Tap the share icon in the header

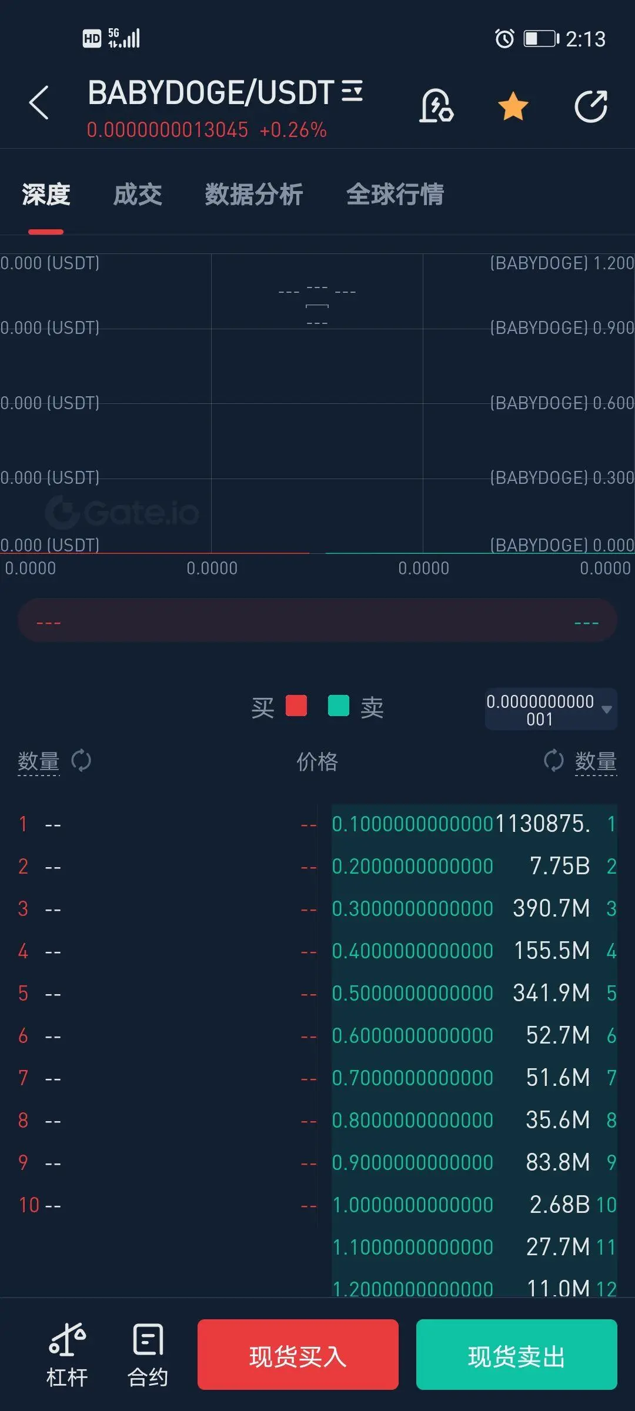pyautogui.click(x=591, y=106)
